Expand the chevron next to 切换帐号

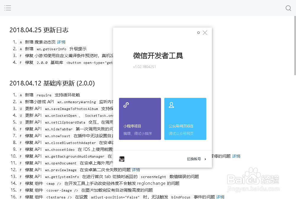[x=205, y=159]
